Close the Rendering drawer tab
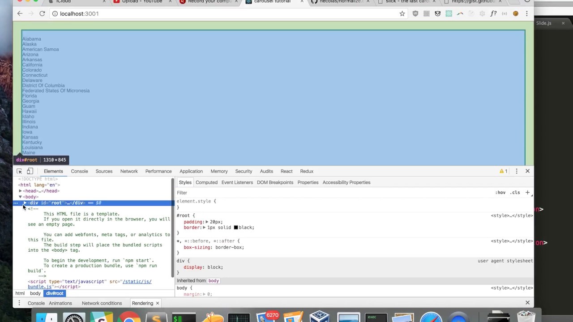This screenshot has width=573, height=322. (x=157, y=303)
